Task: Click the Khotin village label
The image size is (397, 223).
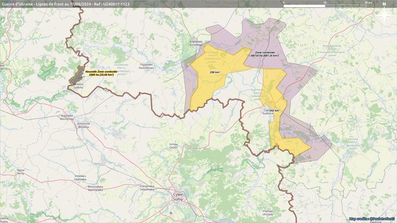Action: click(x=173, y=146)
